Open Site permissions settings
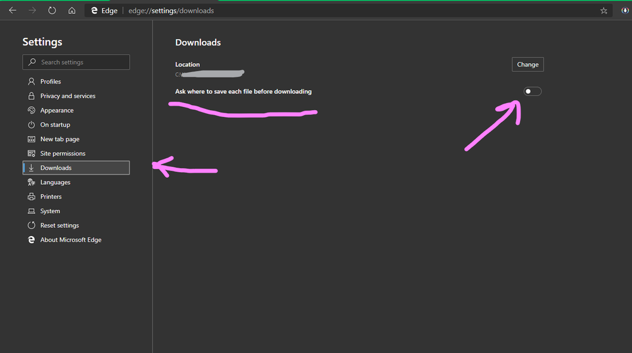 click(x=76, y=154)
